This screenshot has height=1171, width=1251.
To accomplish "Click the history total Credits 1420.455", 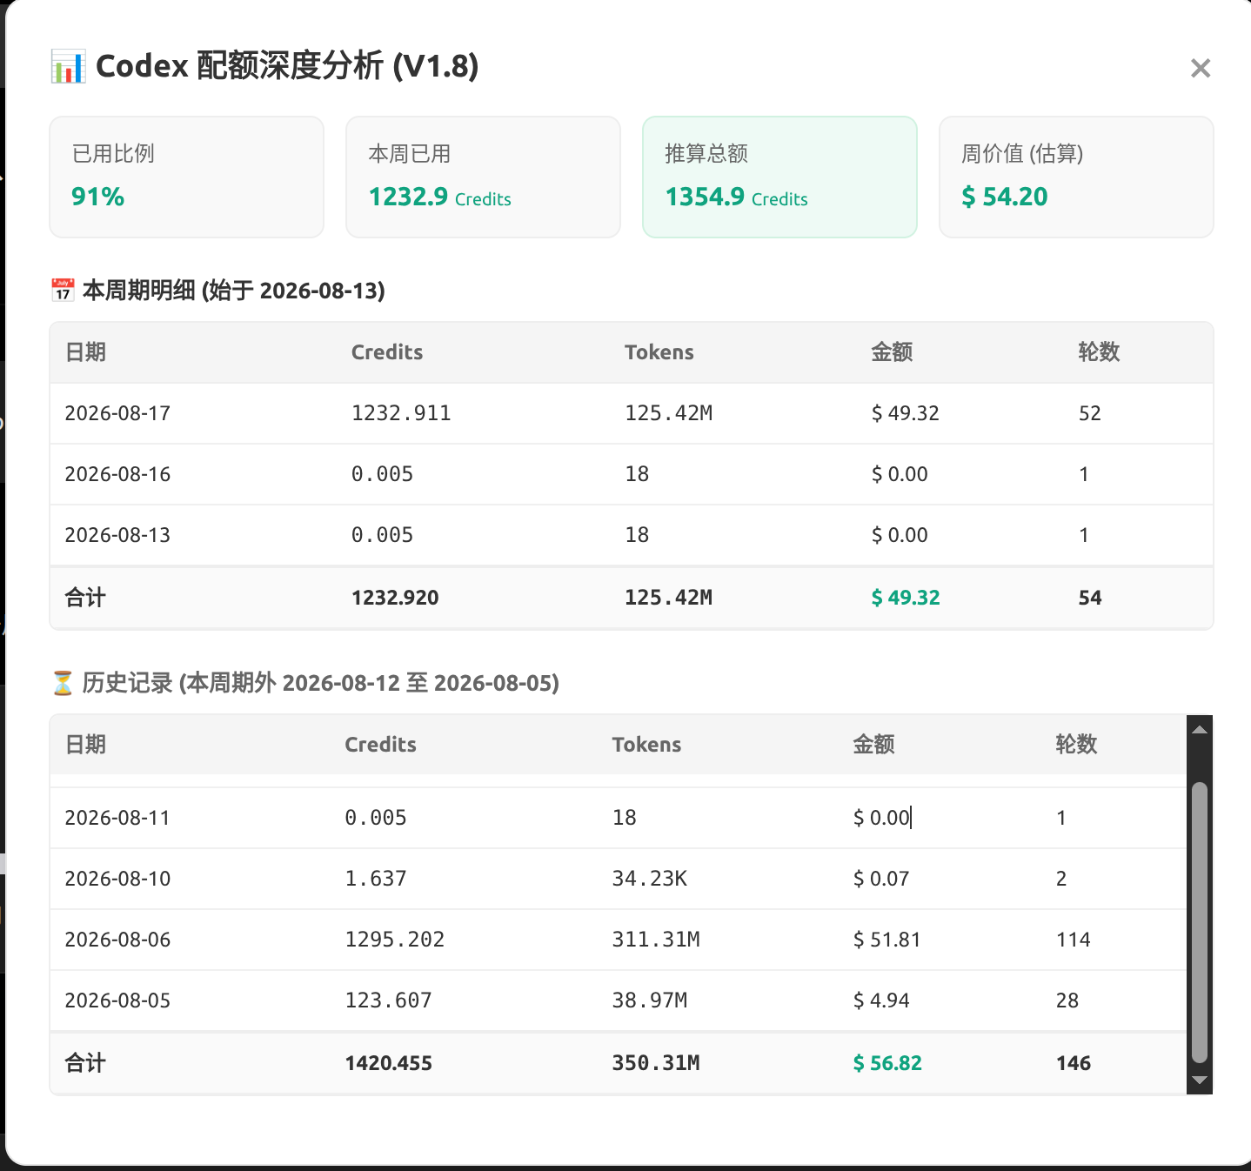I will [x=389, y=1063].
